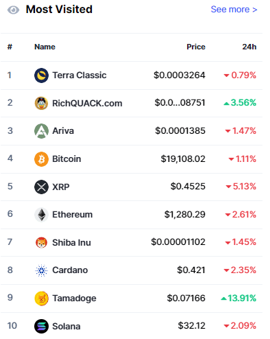Click the 24h column header
Screen dimensions: 270x339
tap(249, 47)
